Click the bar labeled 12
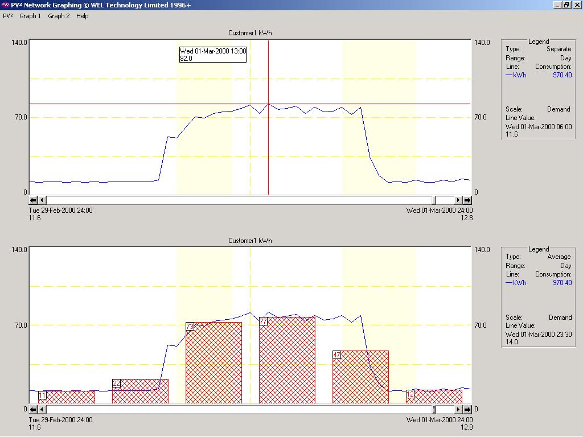This screenshot has width=583, height=437. point(434,397)
